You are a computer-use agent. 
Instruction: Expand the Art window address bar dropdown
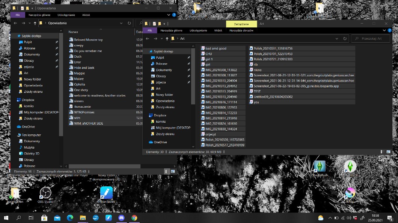click(337, 39)
